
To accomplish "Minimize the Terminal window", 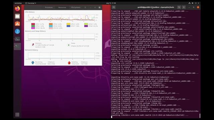I will tap(189, 7).
